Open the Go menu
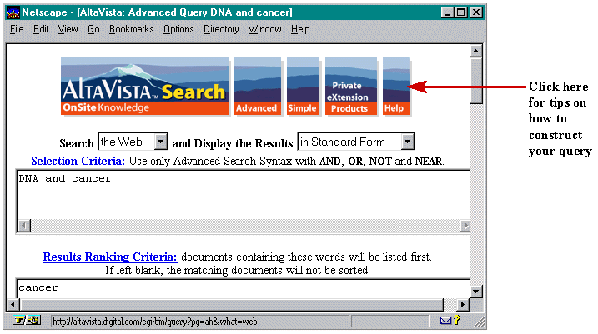Screen dimensions: 598x334 tap(93, 29)
